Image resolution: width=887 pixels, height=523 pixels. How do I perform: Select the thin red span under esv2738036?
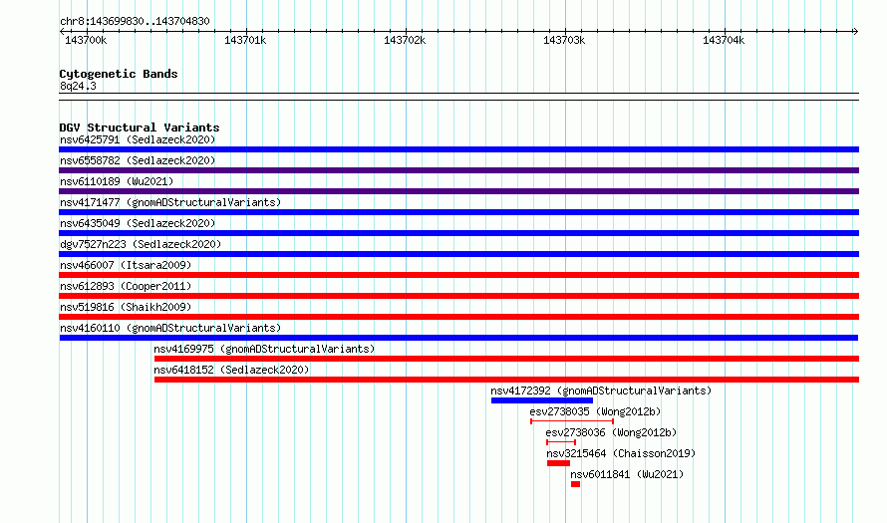click(561, 442)
